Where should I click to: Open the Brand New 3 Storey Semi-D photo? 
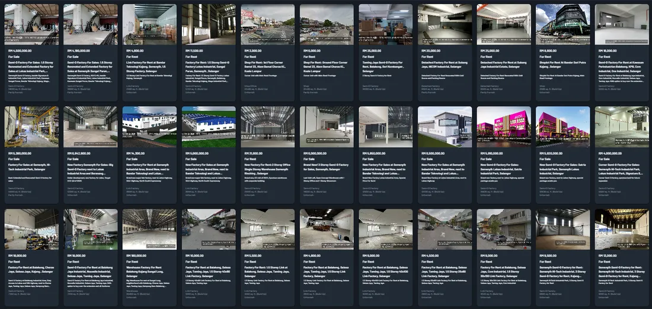click(x=327, y=127)
